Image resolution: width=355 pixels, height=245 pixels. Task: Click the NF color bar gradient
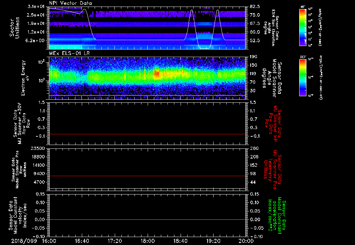[303, 27]
